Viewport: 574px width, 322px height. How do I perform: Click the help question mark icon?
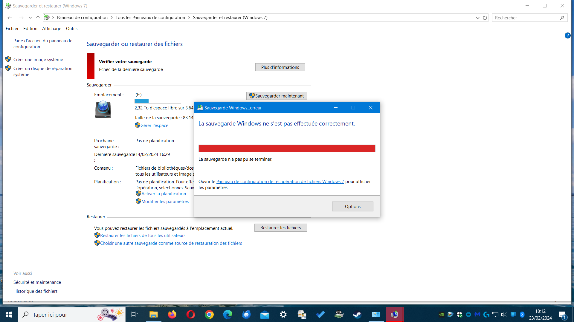tap(567, 36)
